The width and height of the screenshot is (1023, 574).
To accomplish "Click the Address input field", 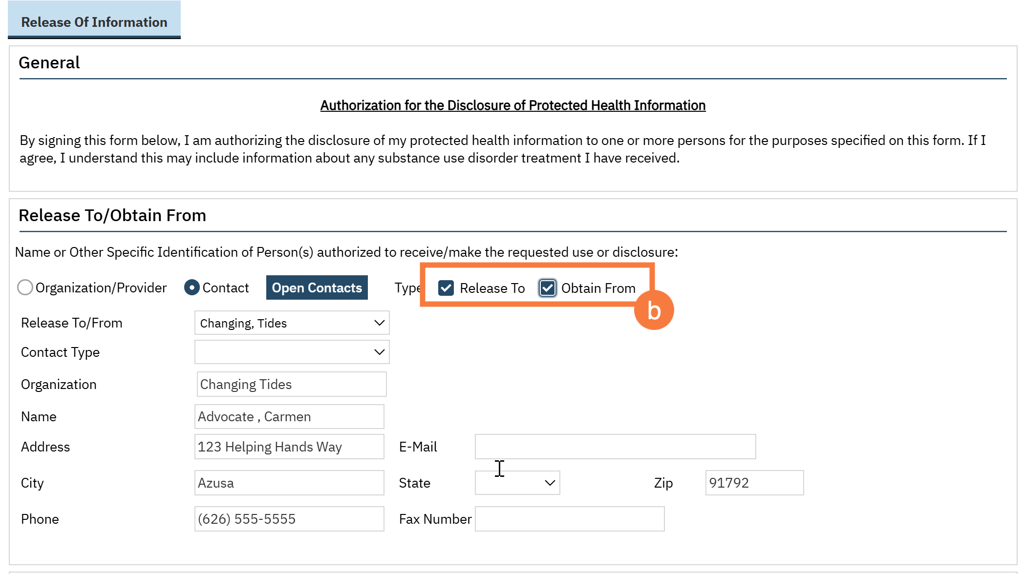I will (x=289, y=447).
